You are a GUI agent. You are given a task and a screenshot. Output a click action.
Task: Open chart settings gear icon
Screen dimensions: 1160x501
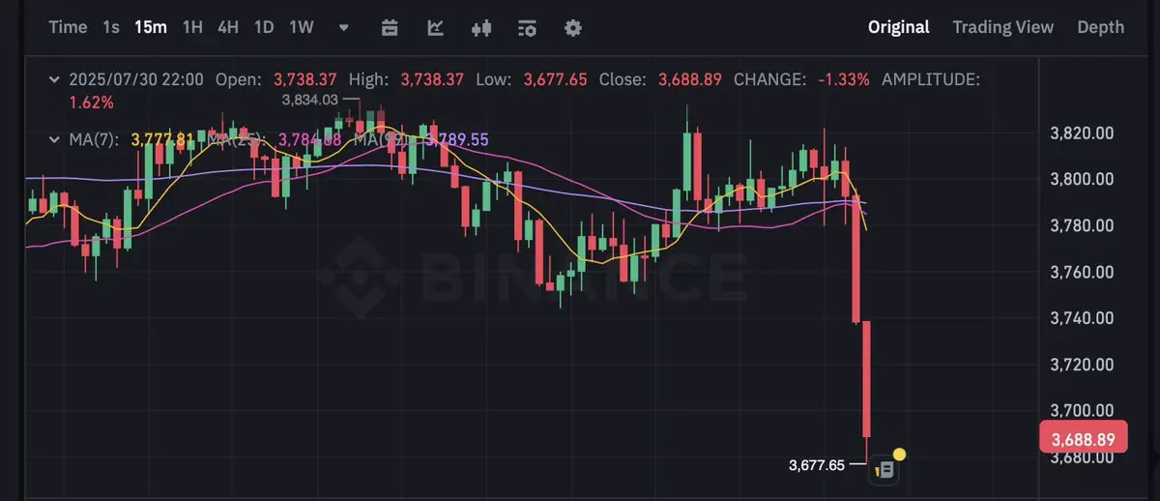pos(573,28)
